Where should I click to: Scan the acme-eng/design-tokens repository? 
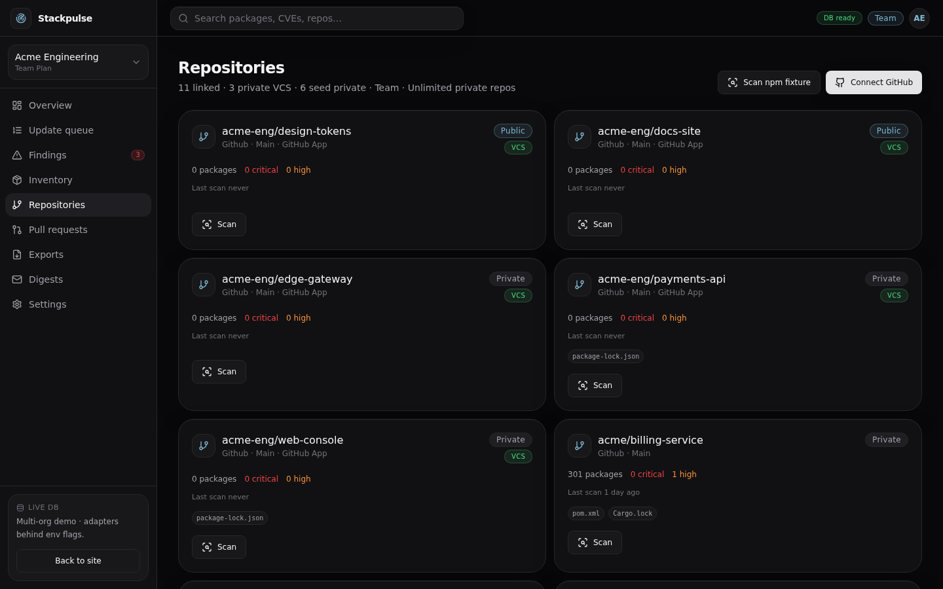[x=219, y=224]
